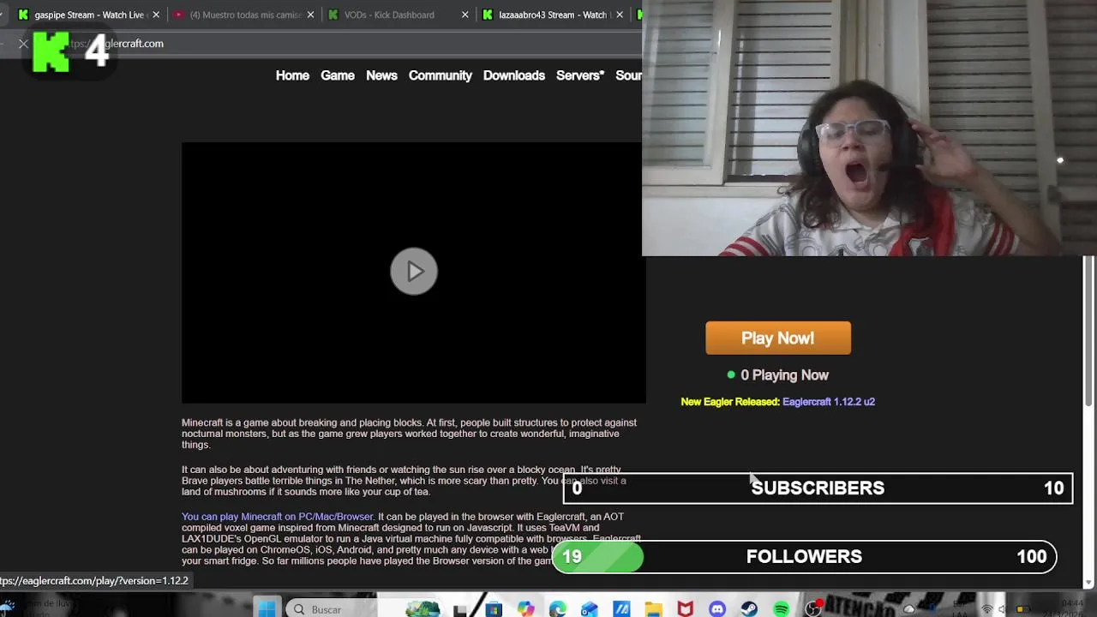The image size is (1097, 617).
Task: Open the 'You can play Minecraft on PC/Mac/Browser' link
Action: 278,517
